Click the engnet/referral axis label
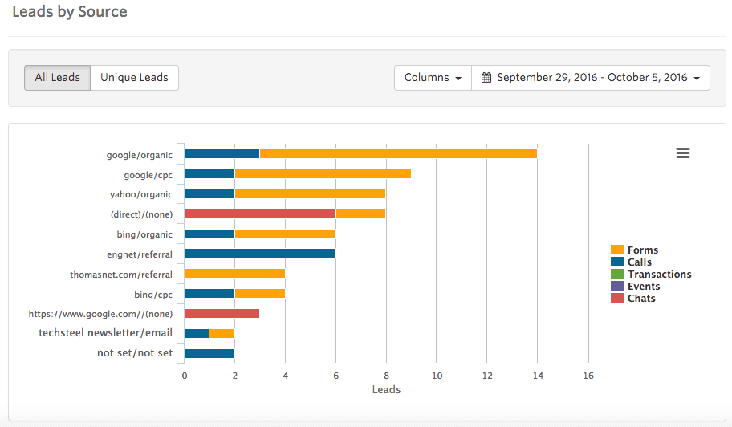Image resolution: width=732 pixels, height=427 pixels. 140,254
